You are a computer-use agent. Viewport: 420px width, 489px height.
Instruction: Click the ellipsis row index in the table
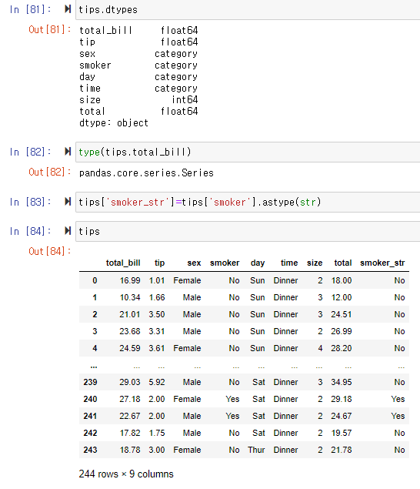point(94,367)
